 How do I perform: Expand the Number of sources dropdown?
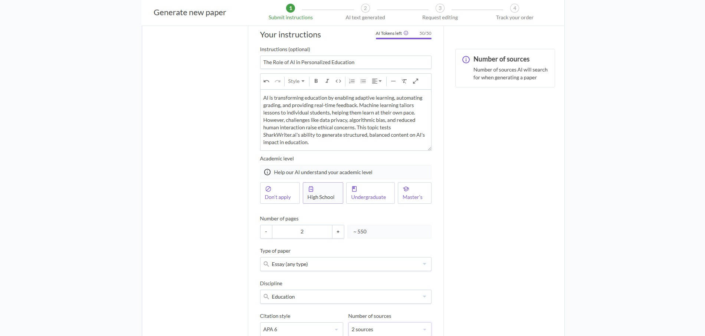(389, 329)
